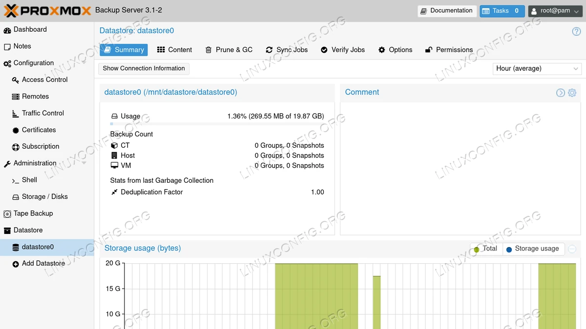This screenshot has width=586, height=329.
Task: Click the Access Control key icon
Action: [x=16, y=80]
